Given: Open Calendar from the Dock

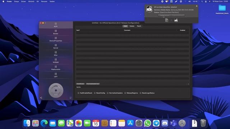Looking at the screenshot, I should click(x=96, y=123).
